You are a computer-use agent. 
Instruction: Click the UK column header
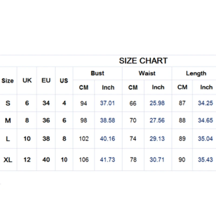27,80
